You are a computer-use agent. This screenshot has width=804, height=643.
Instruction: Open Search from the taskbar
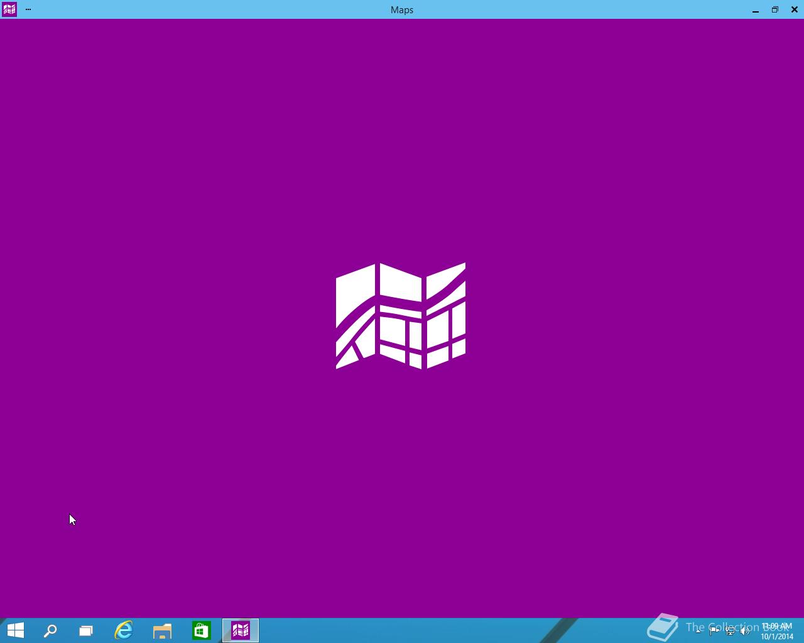tap(50, 630)
